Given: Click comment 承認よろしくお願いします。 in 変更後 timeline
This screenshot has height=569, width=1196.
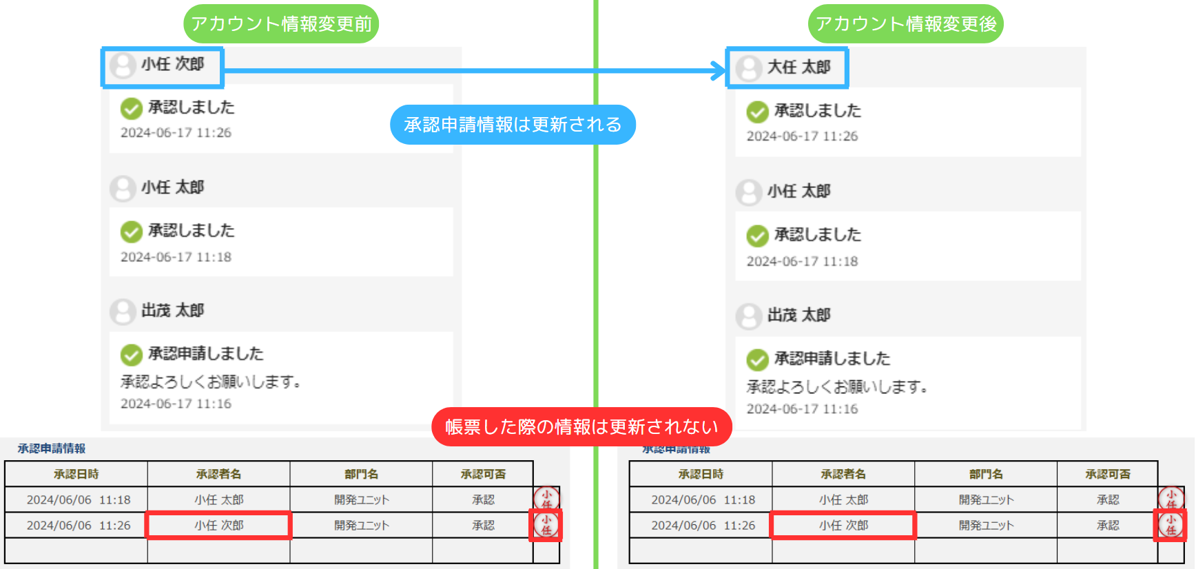Looking at the screenshot, I should [x=837, y=387].
